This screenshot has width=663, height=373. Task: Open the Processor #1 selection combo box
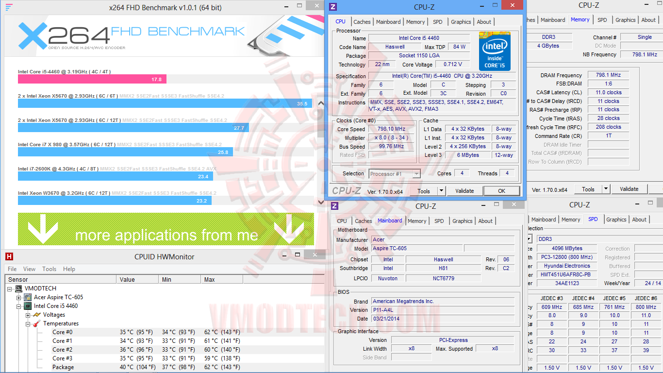(395, 173)
